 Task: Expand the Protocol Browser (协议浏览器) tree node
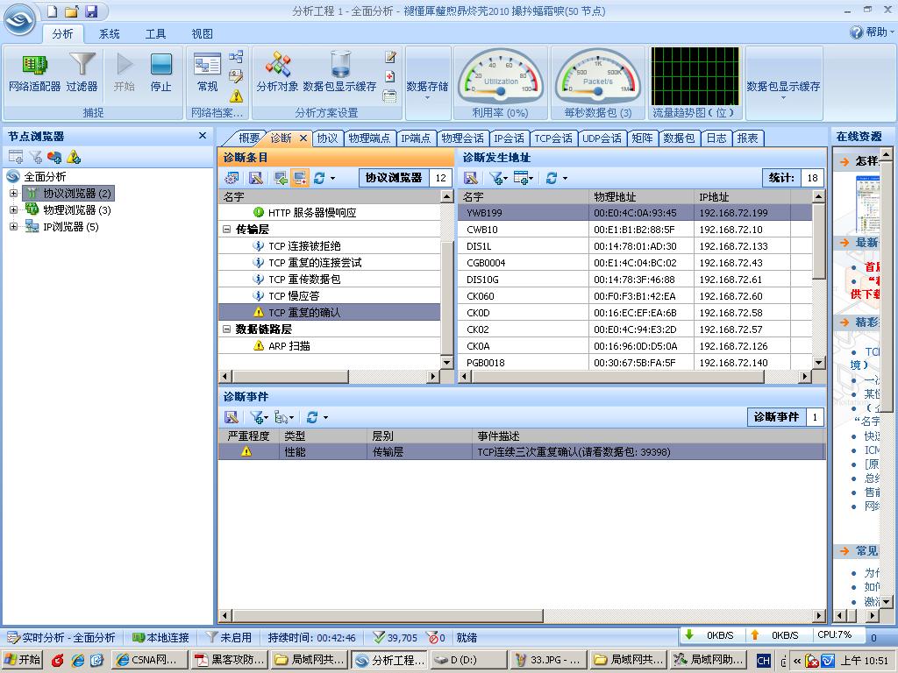point(13,194)
